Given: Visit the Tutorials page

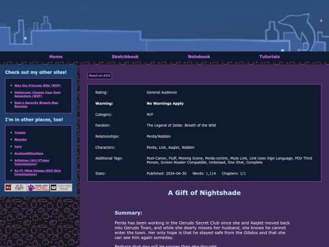Looking at the screenshot, I should [x=269, y=57].
